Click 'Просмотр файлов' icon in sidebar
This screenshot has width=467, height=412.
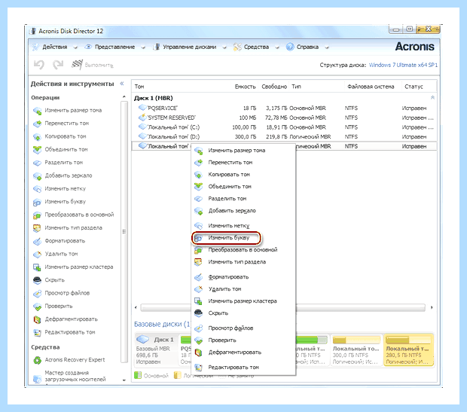[37, 293]
